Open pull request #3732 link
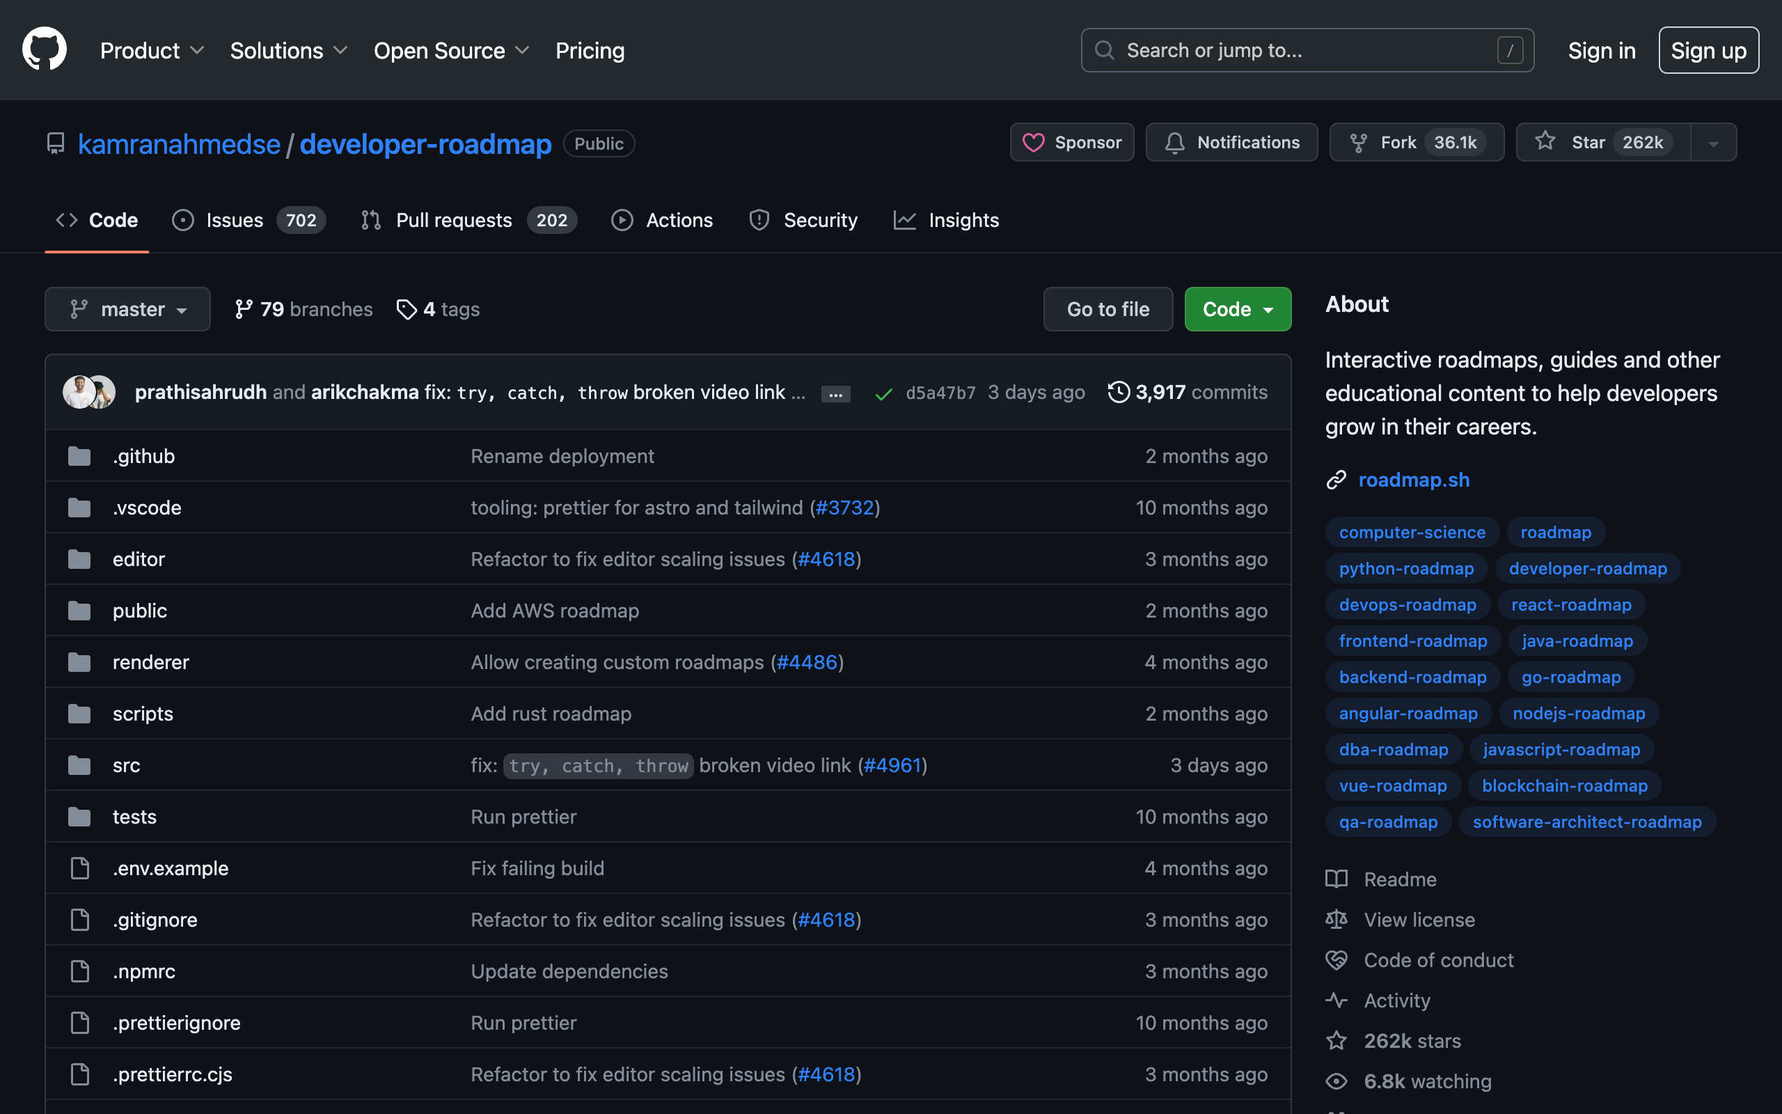Image resolution: width=1782 pixels, height=1114 pixels. click(844, 508)
